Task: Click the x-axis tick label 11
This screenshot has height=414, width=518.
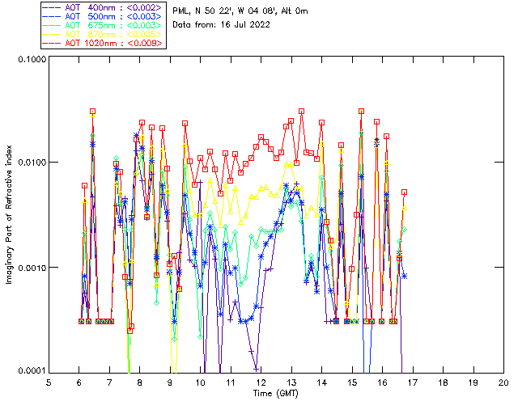Action: pos(231,382)
